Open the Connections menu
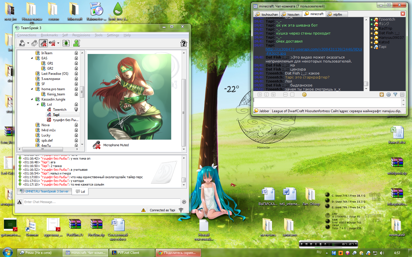Screen dimensions: 412x257 coord(27,35)
